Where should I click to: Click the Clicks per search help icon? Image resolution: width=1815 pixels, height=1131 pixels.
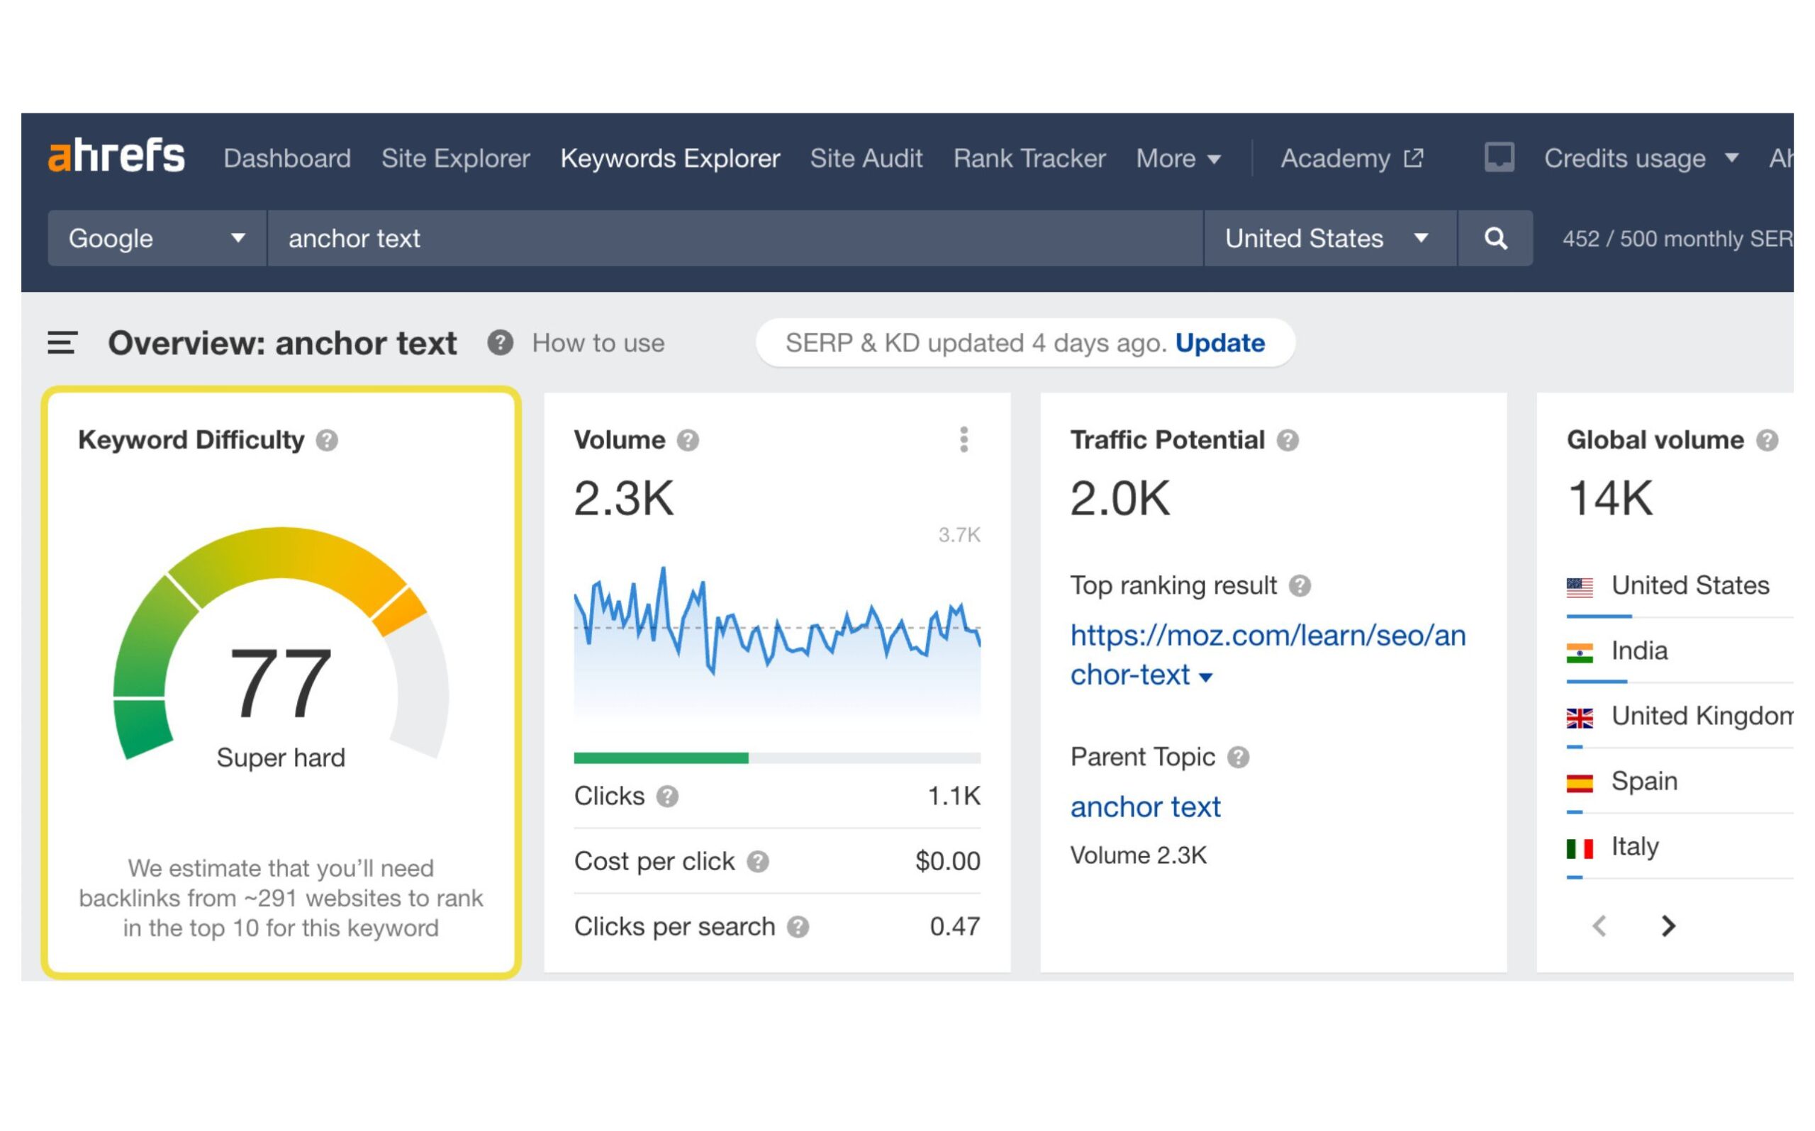pos(798,927)
